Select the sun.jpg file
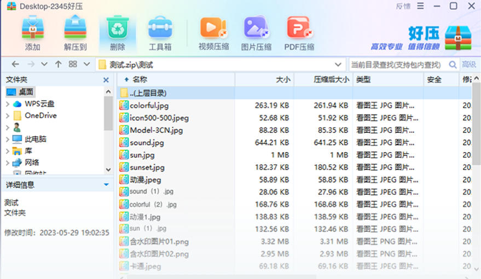 coord(142,155)
